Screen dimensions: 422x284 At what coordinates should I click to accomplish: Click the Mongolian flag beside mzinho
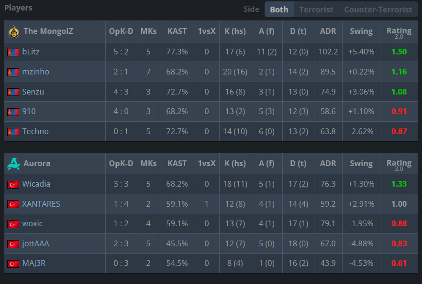13,72
